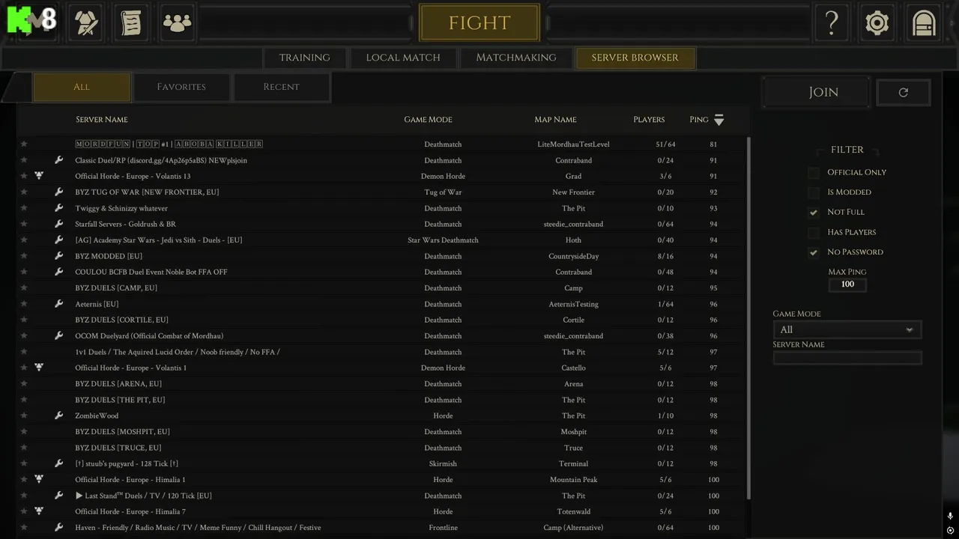Click wrench icon beside BYZ MODDED [EU]
959x539 pixels.
pyautogui.click(x=59, y=256)
